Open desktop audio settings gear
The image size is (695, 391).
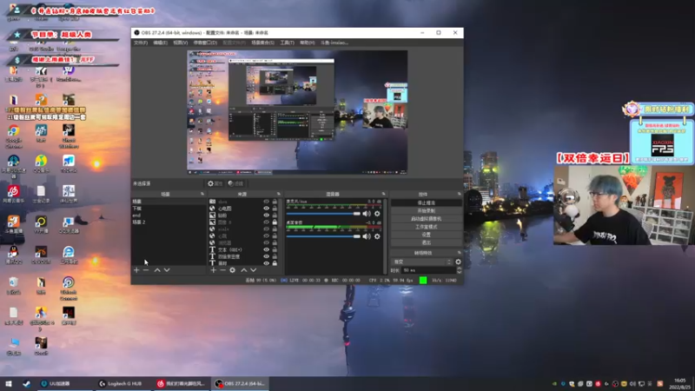pos(377,236)
